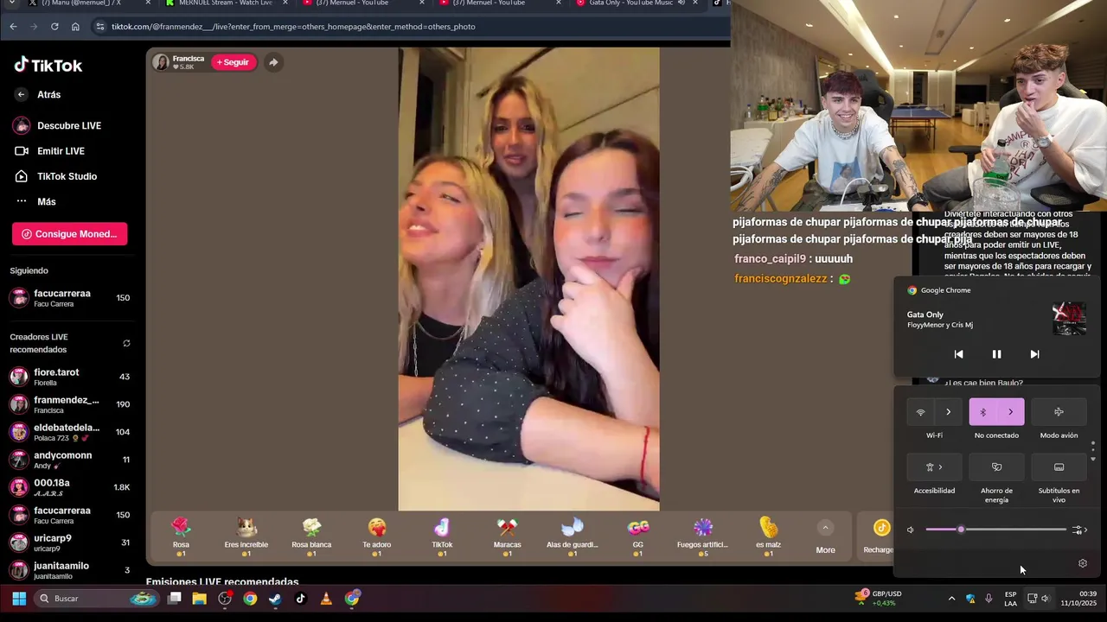Open taskbar clock and date
This screenshot has height=622, width=1107.
pyautogui.click(x=1080, y=598)
